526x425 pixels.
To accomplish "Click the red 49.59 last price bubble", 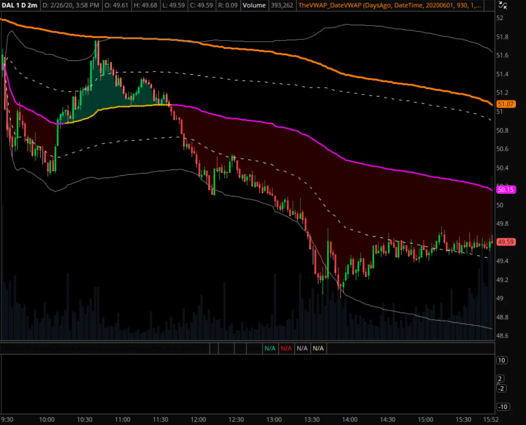I will coord(506,242).
